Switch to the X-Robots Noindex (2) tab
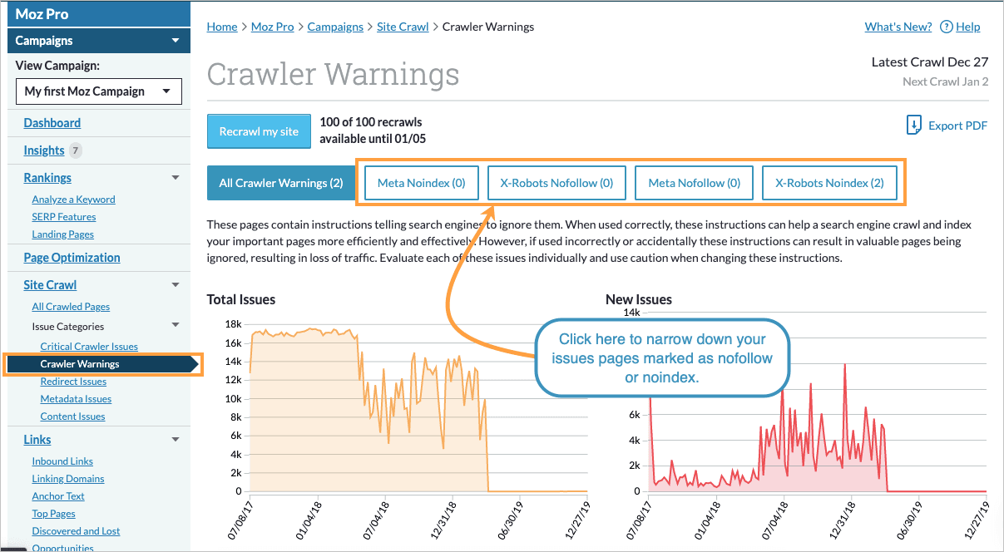Image resolution: width=1004 pixels, height=552 pixels. coord(829,183)
